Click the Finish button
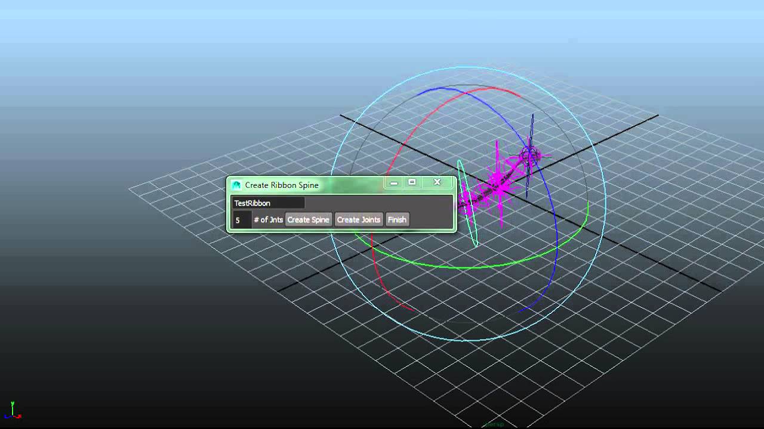764x429 pixels. (397, 220)
